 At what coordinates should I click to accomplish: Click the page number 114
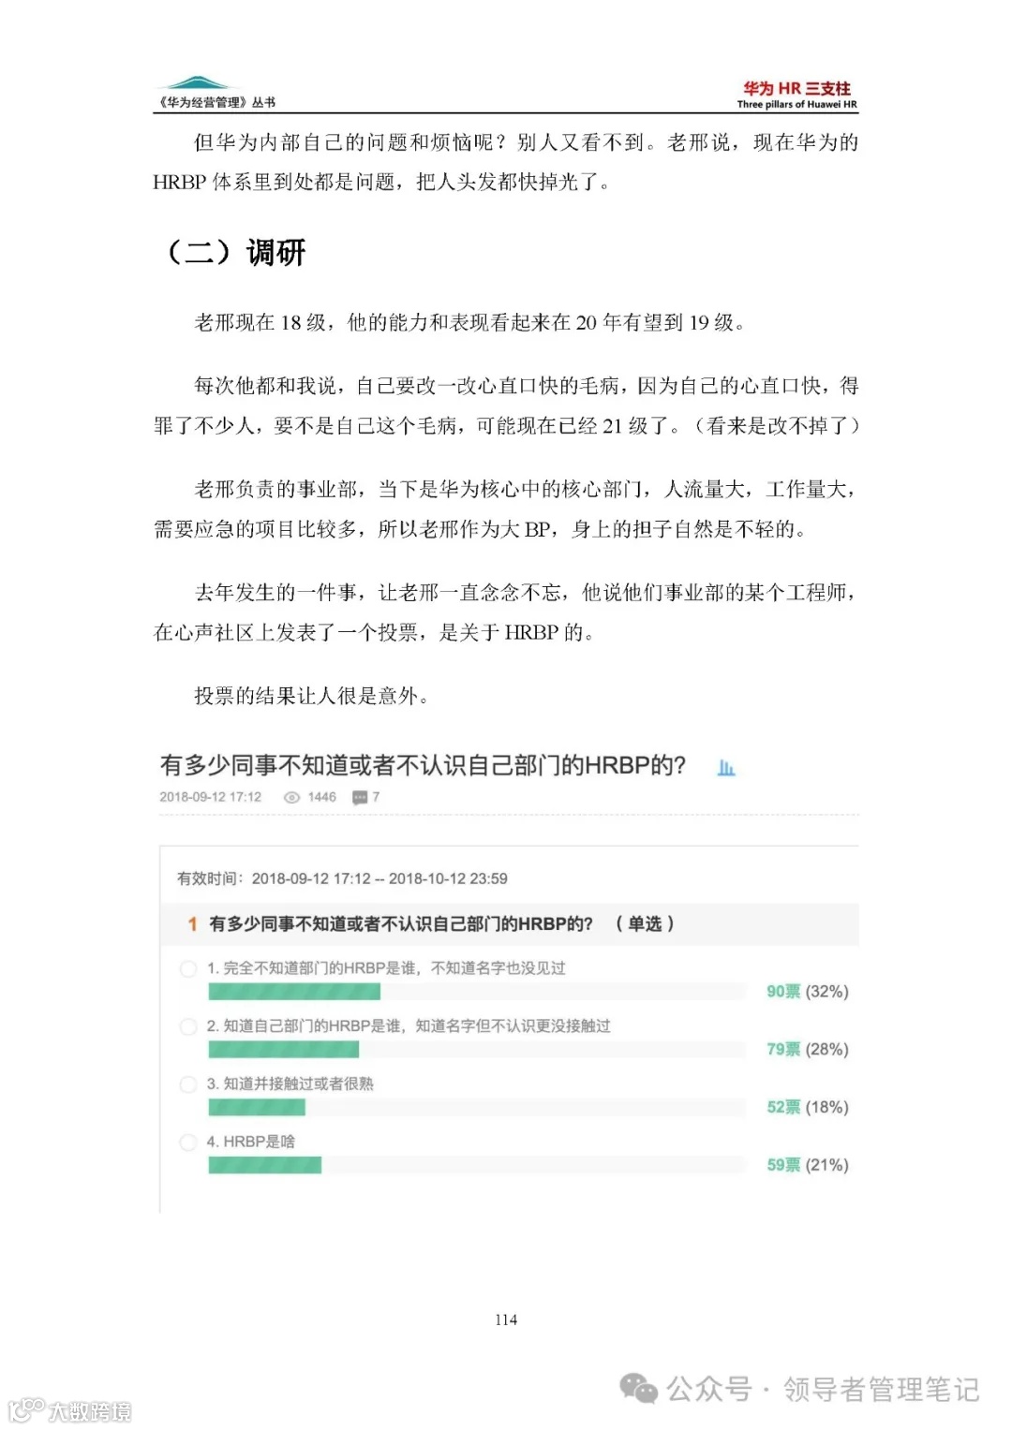pyautogui.click(x=505, y=1319)
